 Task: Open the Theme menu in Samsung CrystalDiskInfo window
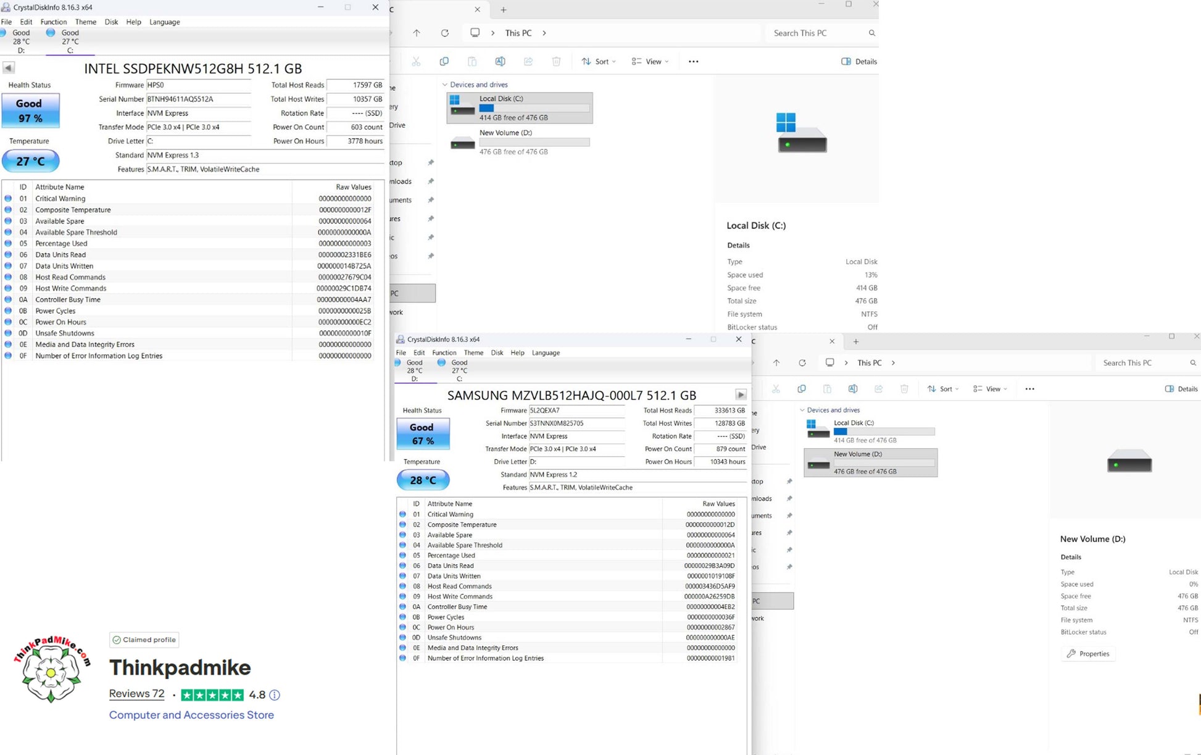point(473,352)
